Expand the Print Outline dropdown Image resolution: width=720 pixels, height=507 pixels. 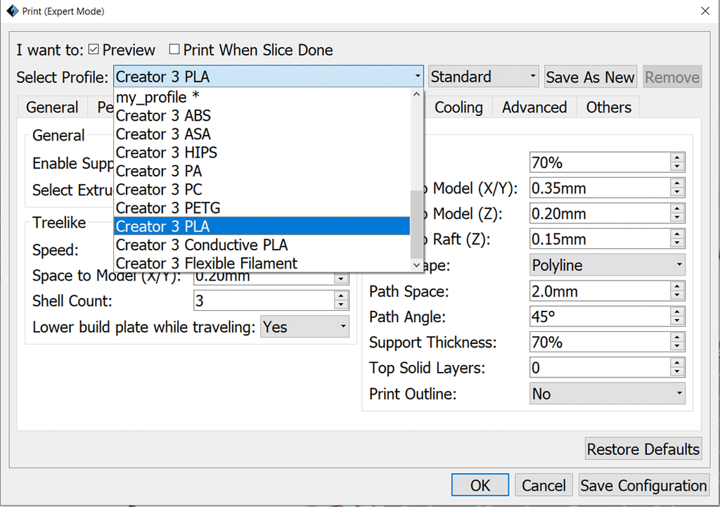click(x=607, y=394)
